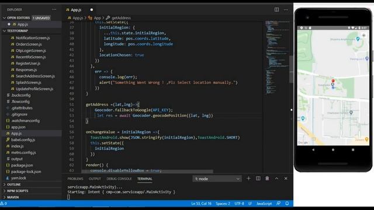
Task: Maximize the terminal panel with the chevron
Action: [276, 178]
